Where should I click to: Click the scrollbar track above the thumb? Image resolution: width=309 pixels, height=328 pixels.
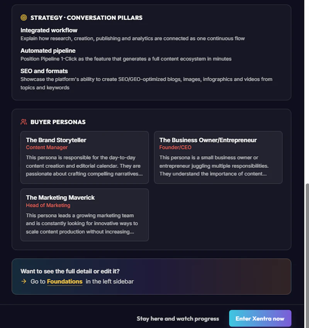(307, 91)
